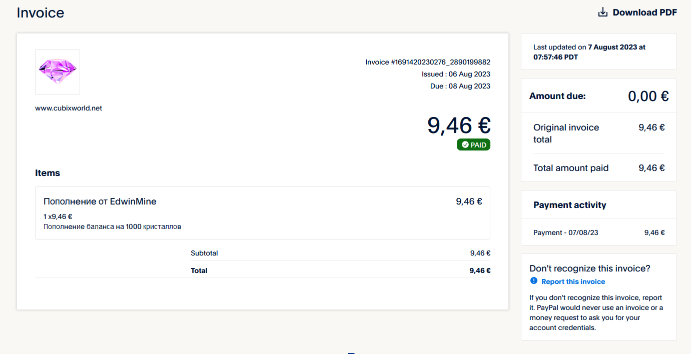Click the Payment - 07/08/23 activity row
The width and height of the screenshot is (691, 354).
[x=598, y=232]
